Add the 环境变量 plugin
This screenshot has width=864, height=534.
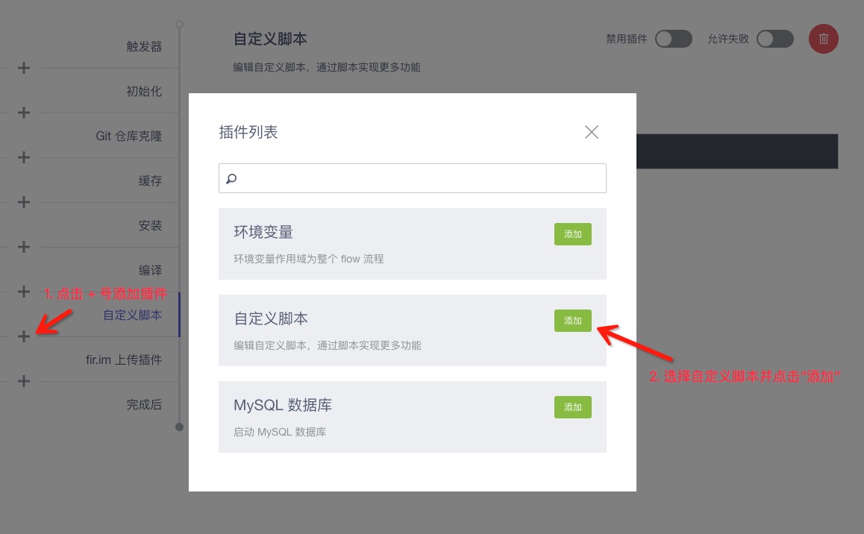[x=572, y=234]
